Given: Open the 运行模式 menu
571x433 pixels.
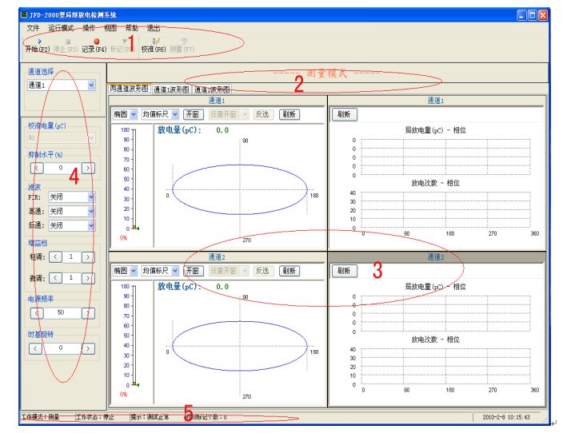Looking at the screenshot, I should (61, 28).
